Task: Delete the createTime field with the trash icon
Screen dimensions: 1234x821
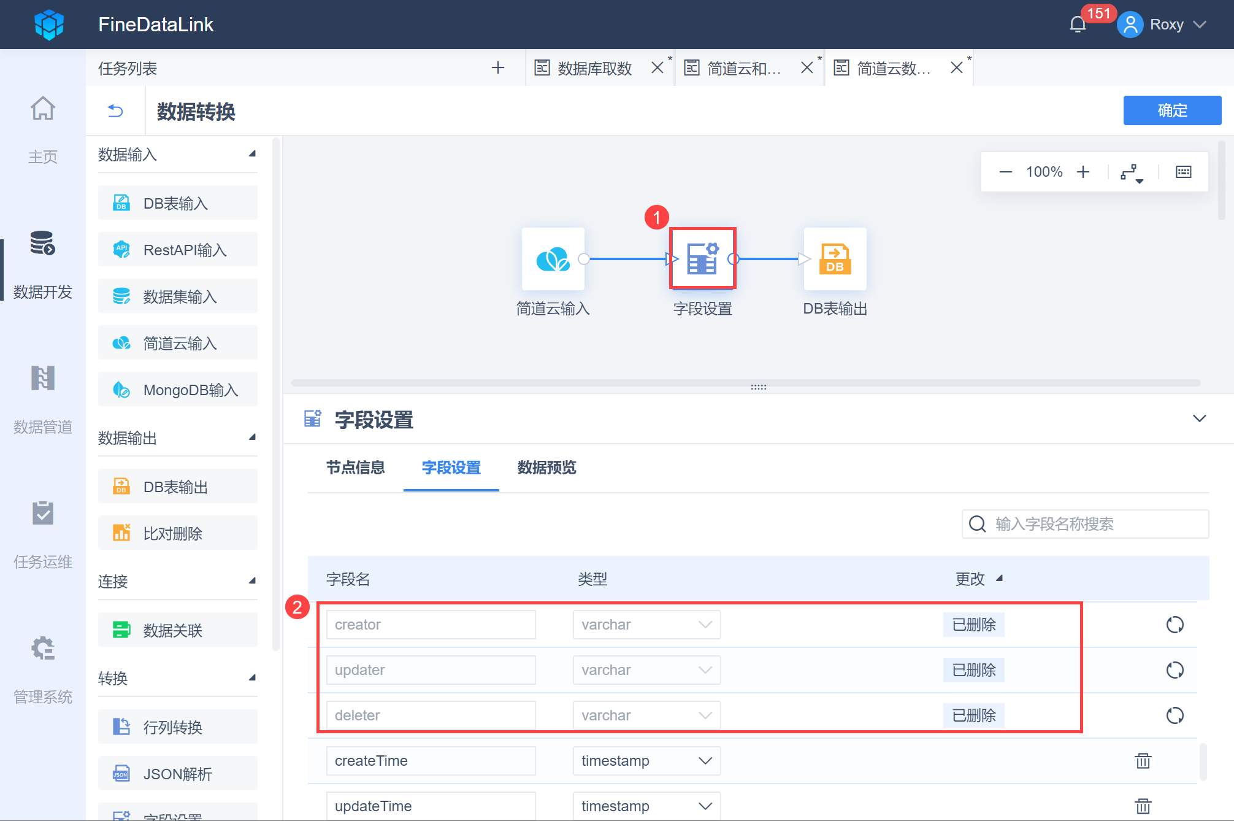Action: point(1143,761)
